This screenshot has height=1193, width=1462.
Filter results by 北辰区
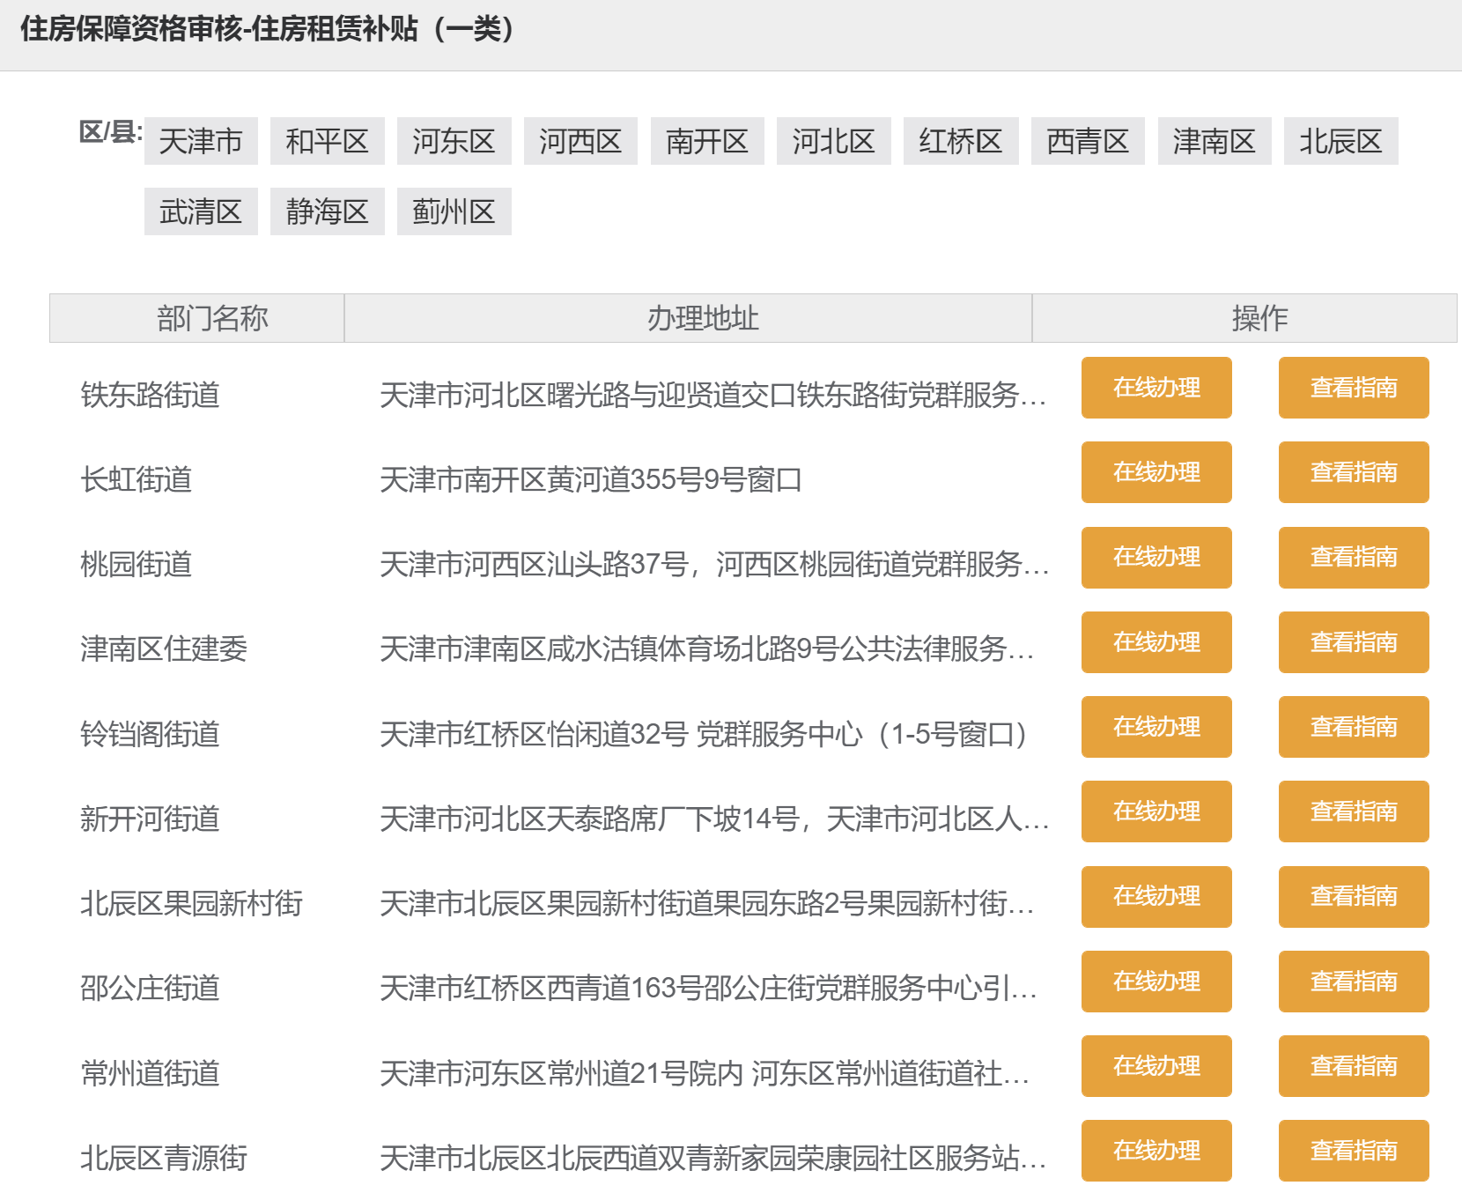pyautogui.click(x=1340, y=141)
